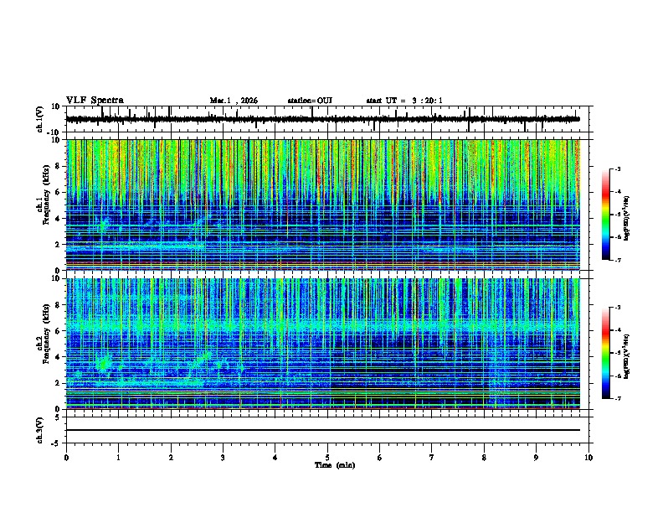663x513 pixels.
Task: Click the time-axis tick label "3"
Action: [223, 458]
